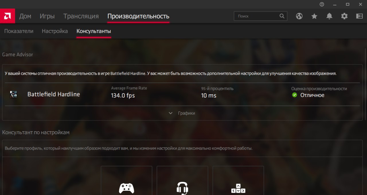Click the Battlefield Hardline title text
This screenshot has height=195, width=367.
coord(54,94)
